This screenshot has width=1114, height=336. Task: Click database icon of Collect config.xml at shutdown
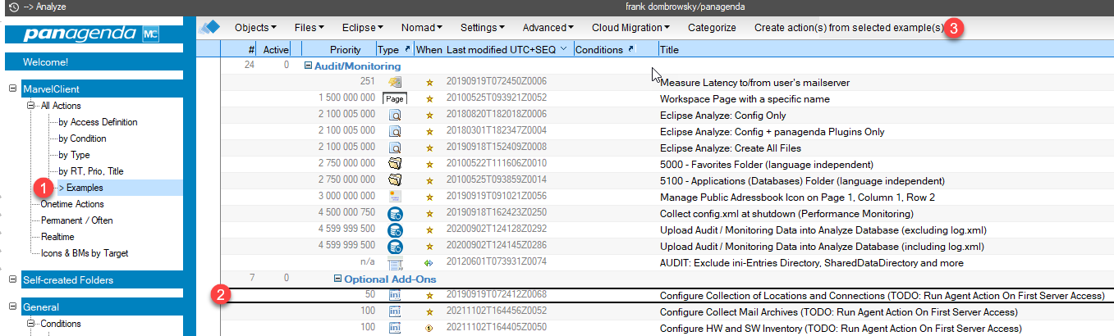tap(395, 213)
